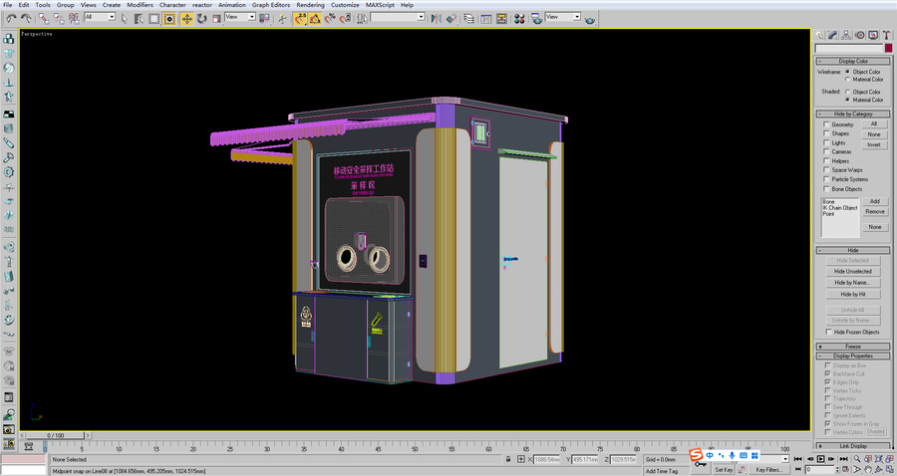897x476 pixels.
Task: Click the Hide by Name... button
Action: tap(852, 282)
